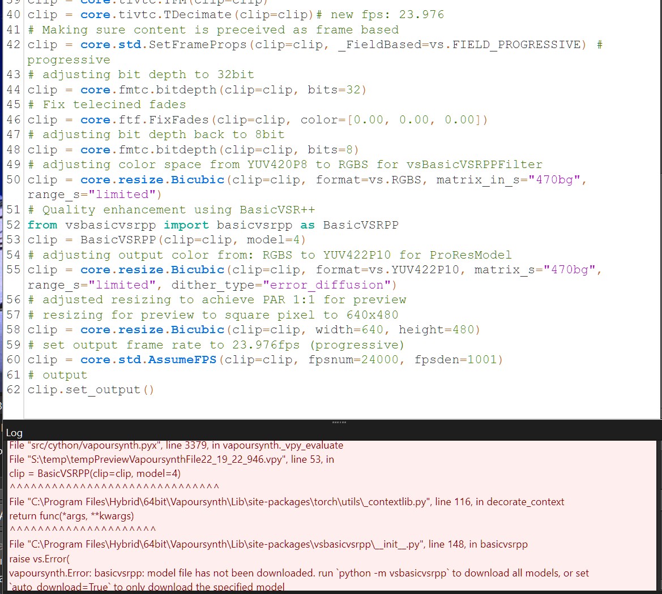Click line number 46 in the gutter
The height and width of the screenshot is (594, 662).
[x=13, y=120]
